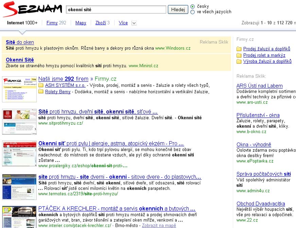Click the Ptáček a Krechler page thumbnail
The width and height of the screenshot is (296, 228).
coord(19,217)
